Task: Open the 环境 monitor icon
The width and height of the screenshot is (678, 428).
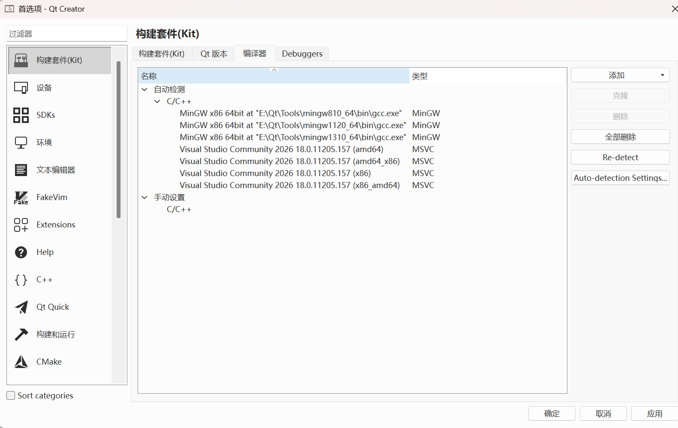Action: click(x=21, y=143)
